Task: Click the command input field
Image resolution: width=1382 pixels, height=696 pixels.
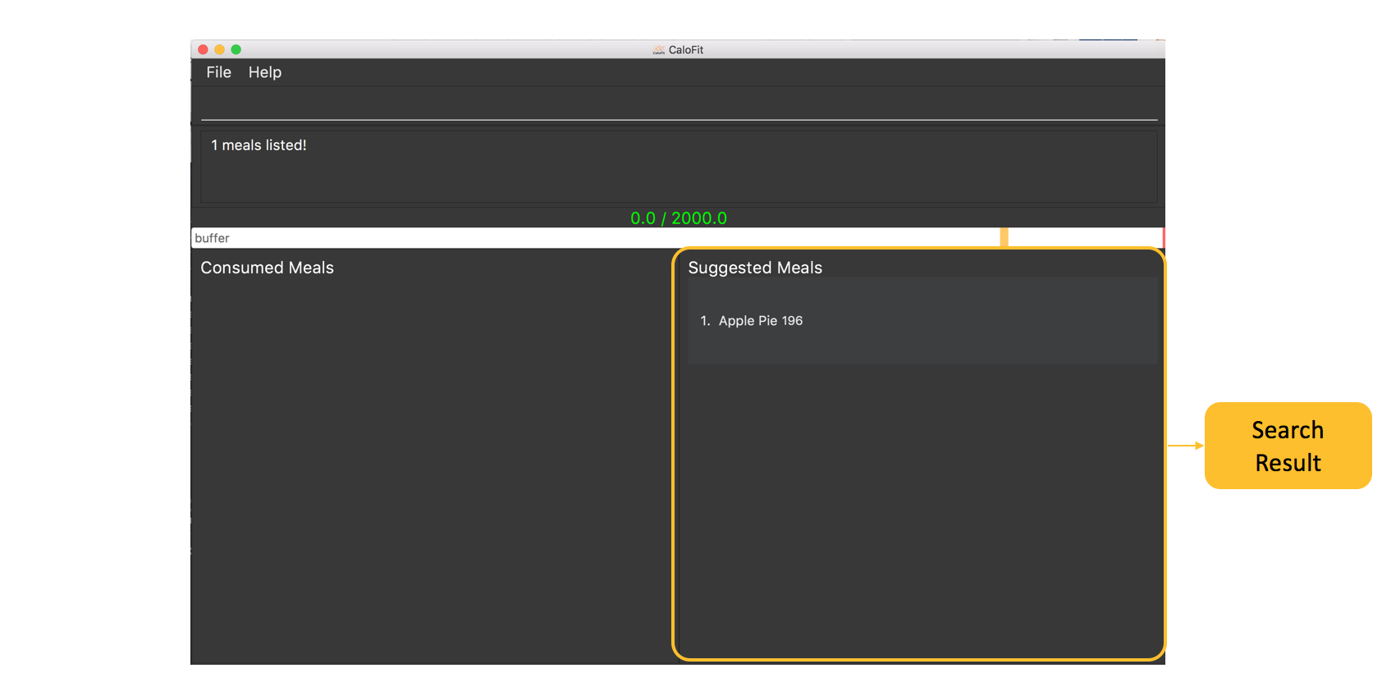Action: pos(679,107)
